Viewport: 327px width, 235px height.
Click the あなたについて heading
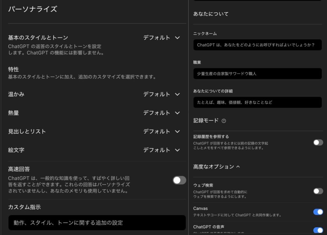click(211, 14)
